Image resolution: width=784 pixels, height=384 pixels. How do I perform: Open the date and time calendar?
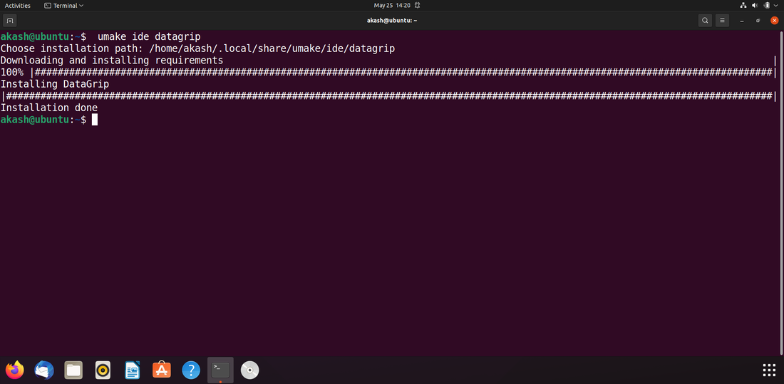392,6
